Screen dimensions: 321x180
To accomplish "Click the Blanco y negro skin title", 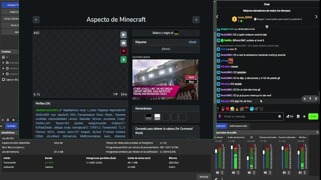I will point(166,33).
